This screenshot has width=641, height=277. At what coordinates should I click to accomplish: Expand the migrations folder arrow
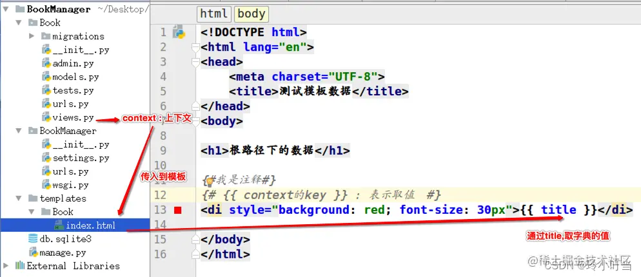(x=32, y=36)
